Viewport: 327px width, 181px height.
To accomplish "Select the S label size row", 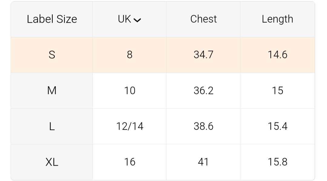I will pos(52,55).
